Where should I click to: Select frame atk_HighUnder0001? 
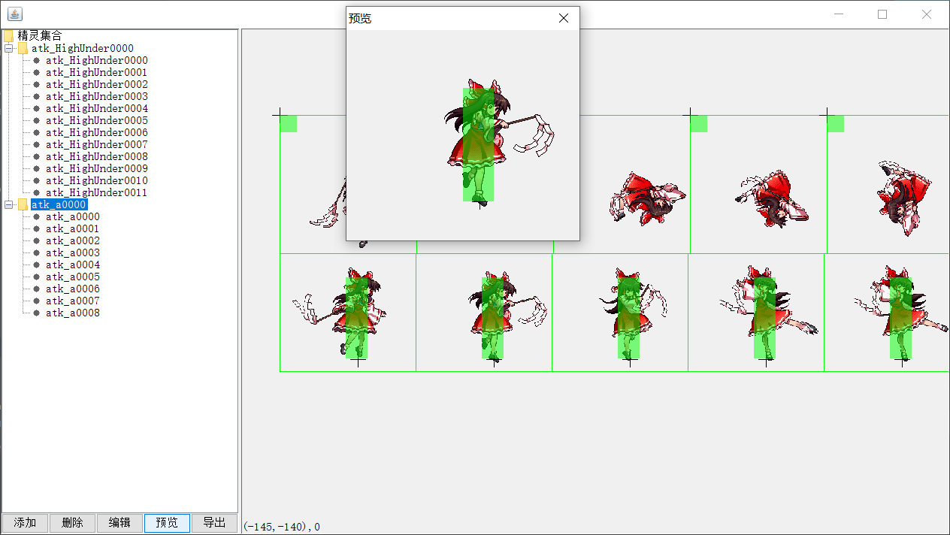(x=96, y=72)
